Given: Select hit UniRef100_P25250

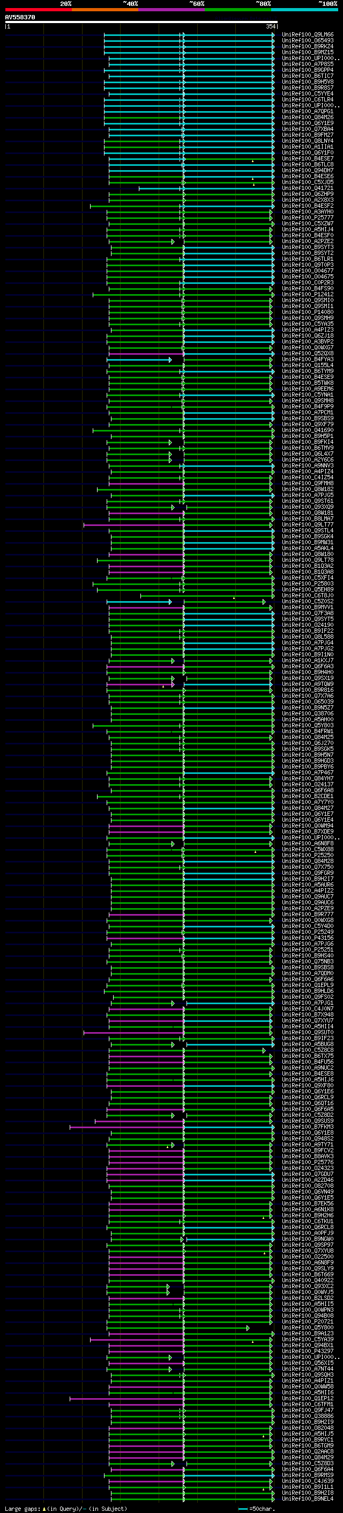Looking at the screenshot, I should tap(308, 855).
